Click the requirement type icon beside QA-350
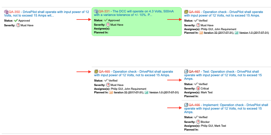Image resolution: width=271 pixels, height=135 pixels. [6, 12]
